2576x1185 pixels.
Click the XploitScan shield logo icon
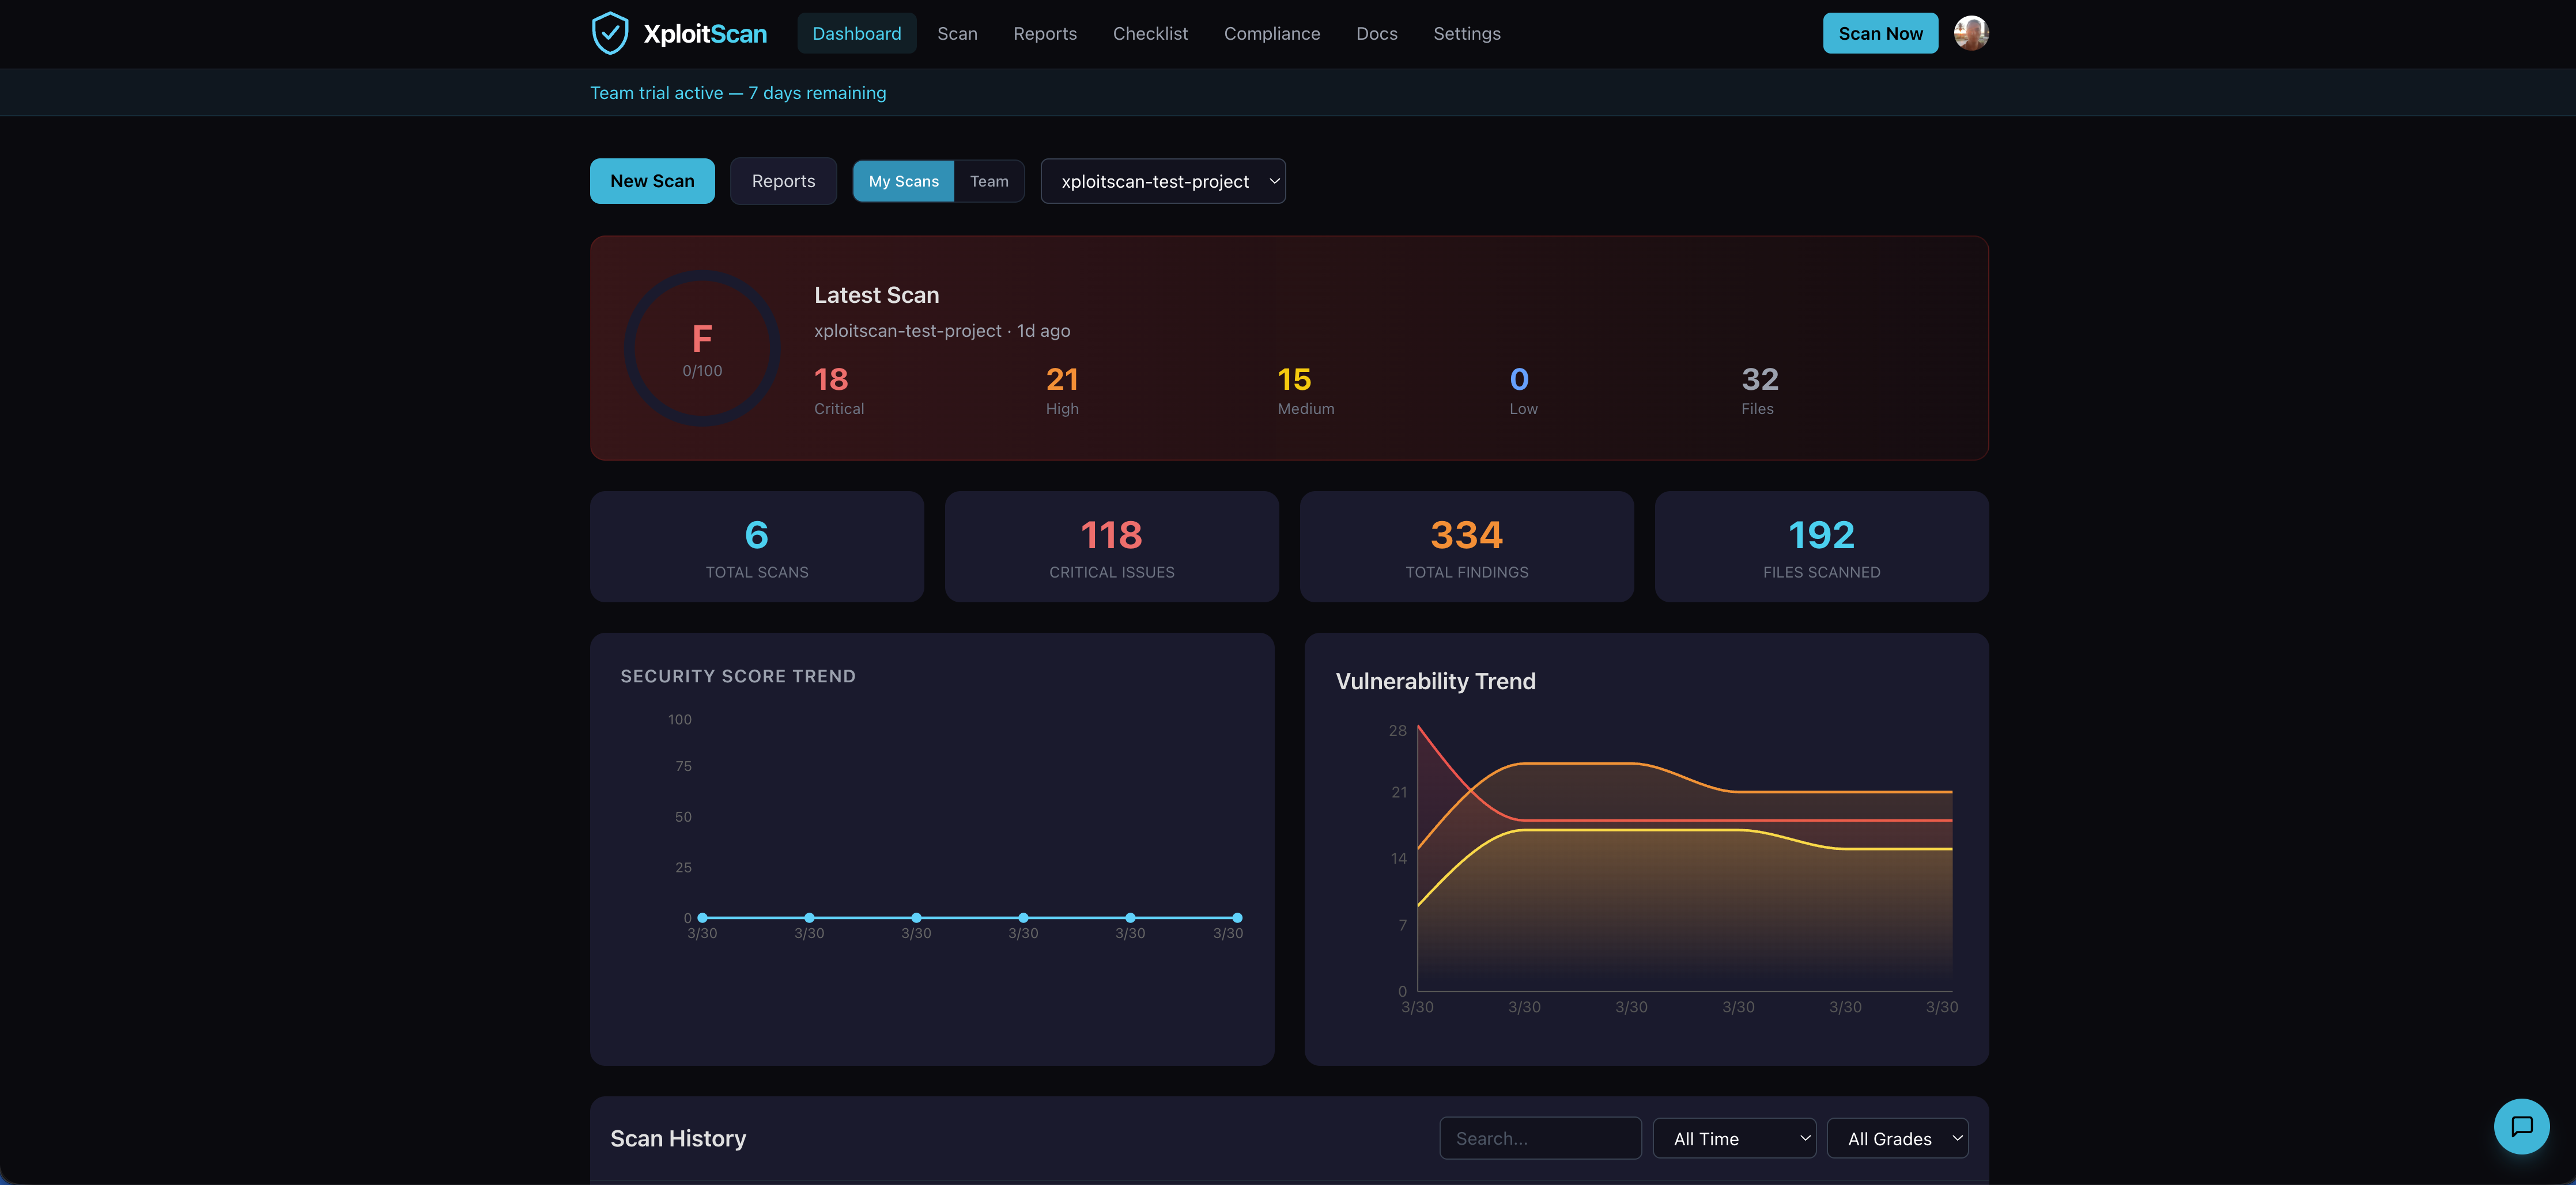(x=609, y=33)
